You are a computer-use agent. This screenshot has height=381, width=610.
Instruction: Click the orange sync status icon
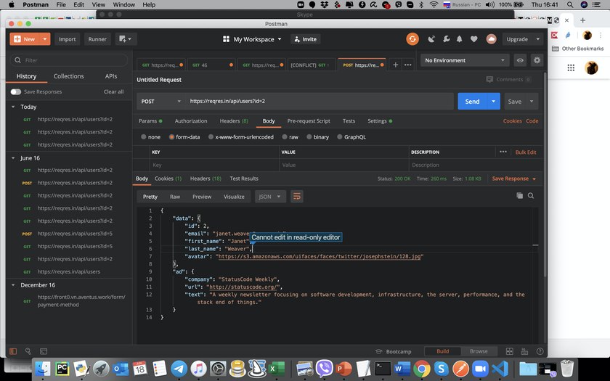[x=412, y=39]
